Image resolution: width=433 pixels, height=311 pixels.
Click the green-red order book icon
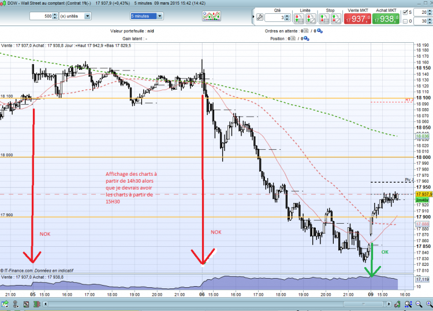point(37,305)
